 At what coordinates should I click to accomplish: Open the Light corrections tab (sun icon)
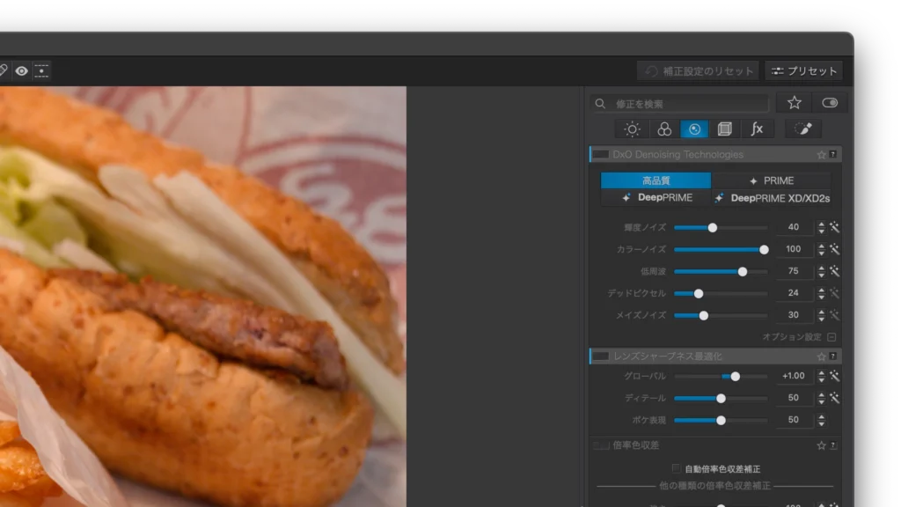pos(632,129)
